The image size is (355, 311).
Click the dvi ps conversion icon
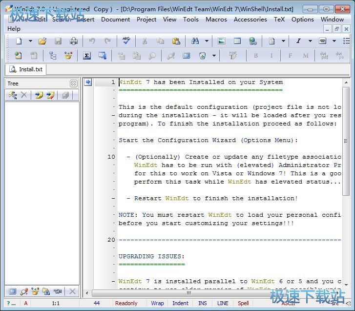(340, 56)
